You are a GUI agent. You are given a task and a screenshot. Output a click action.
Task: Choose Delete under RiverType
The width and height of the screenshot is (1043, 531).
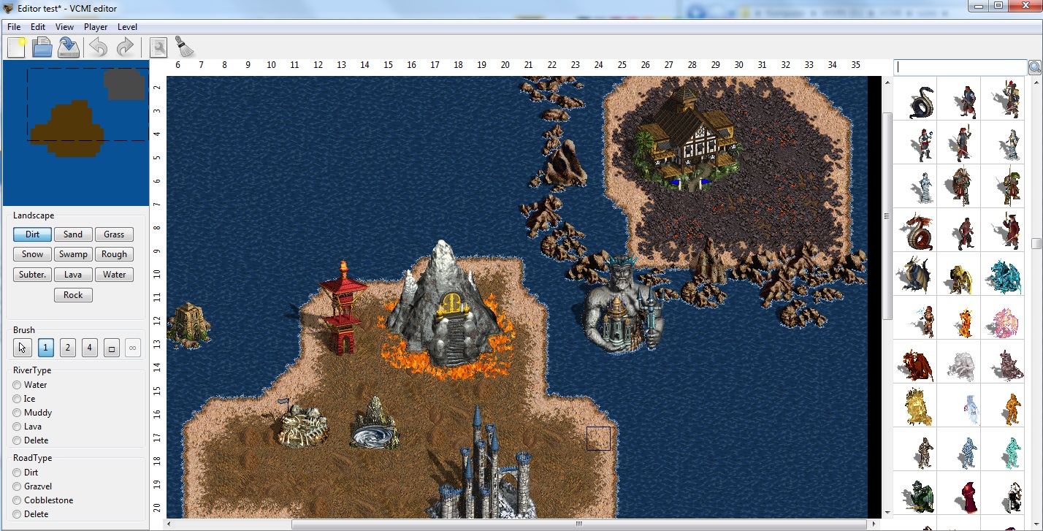click(x=30, y=440)
